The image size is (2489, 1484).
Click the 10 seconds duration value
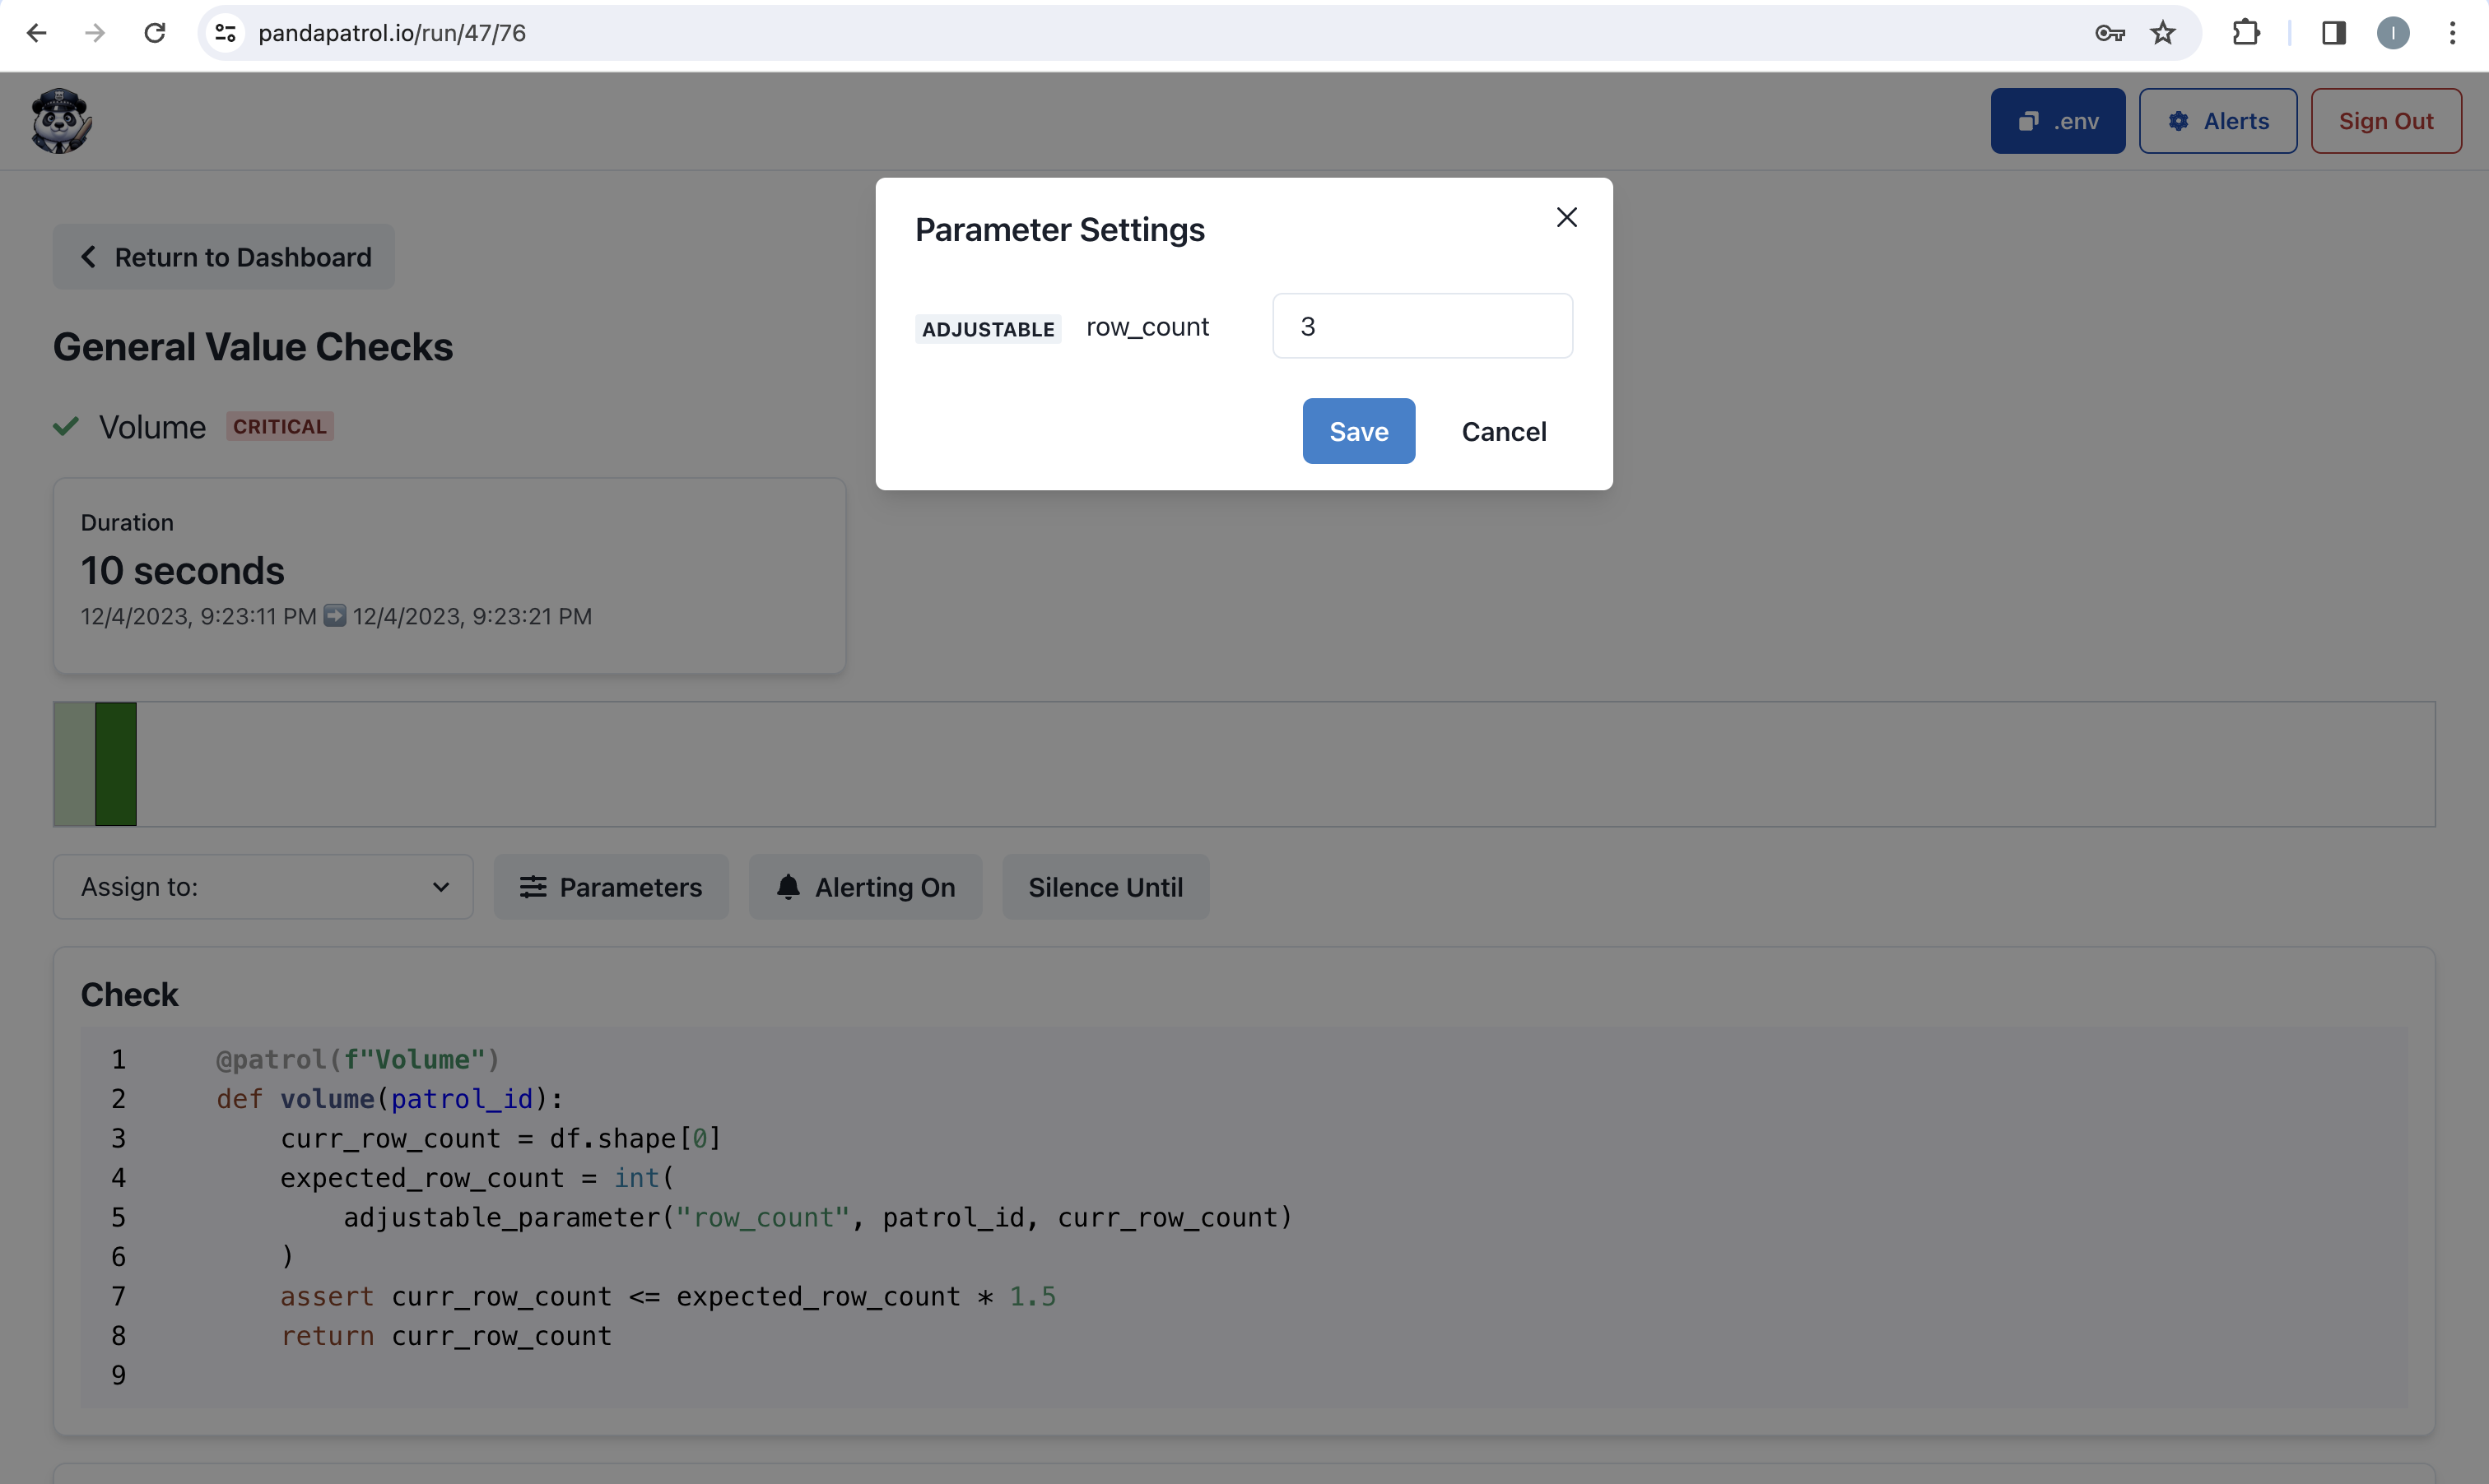tap(183, 570)
